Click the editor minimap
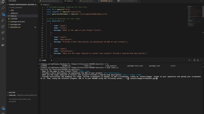 coord(194,16)
